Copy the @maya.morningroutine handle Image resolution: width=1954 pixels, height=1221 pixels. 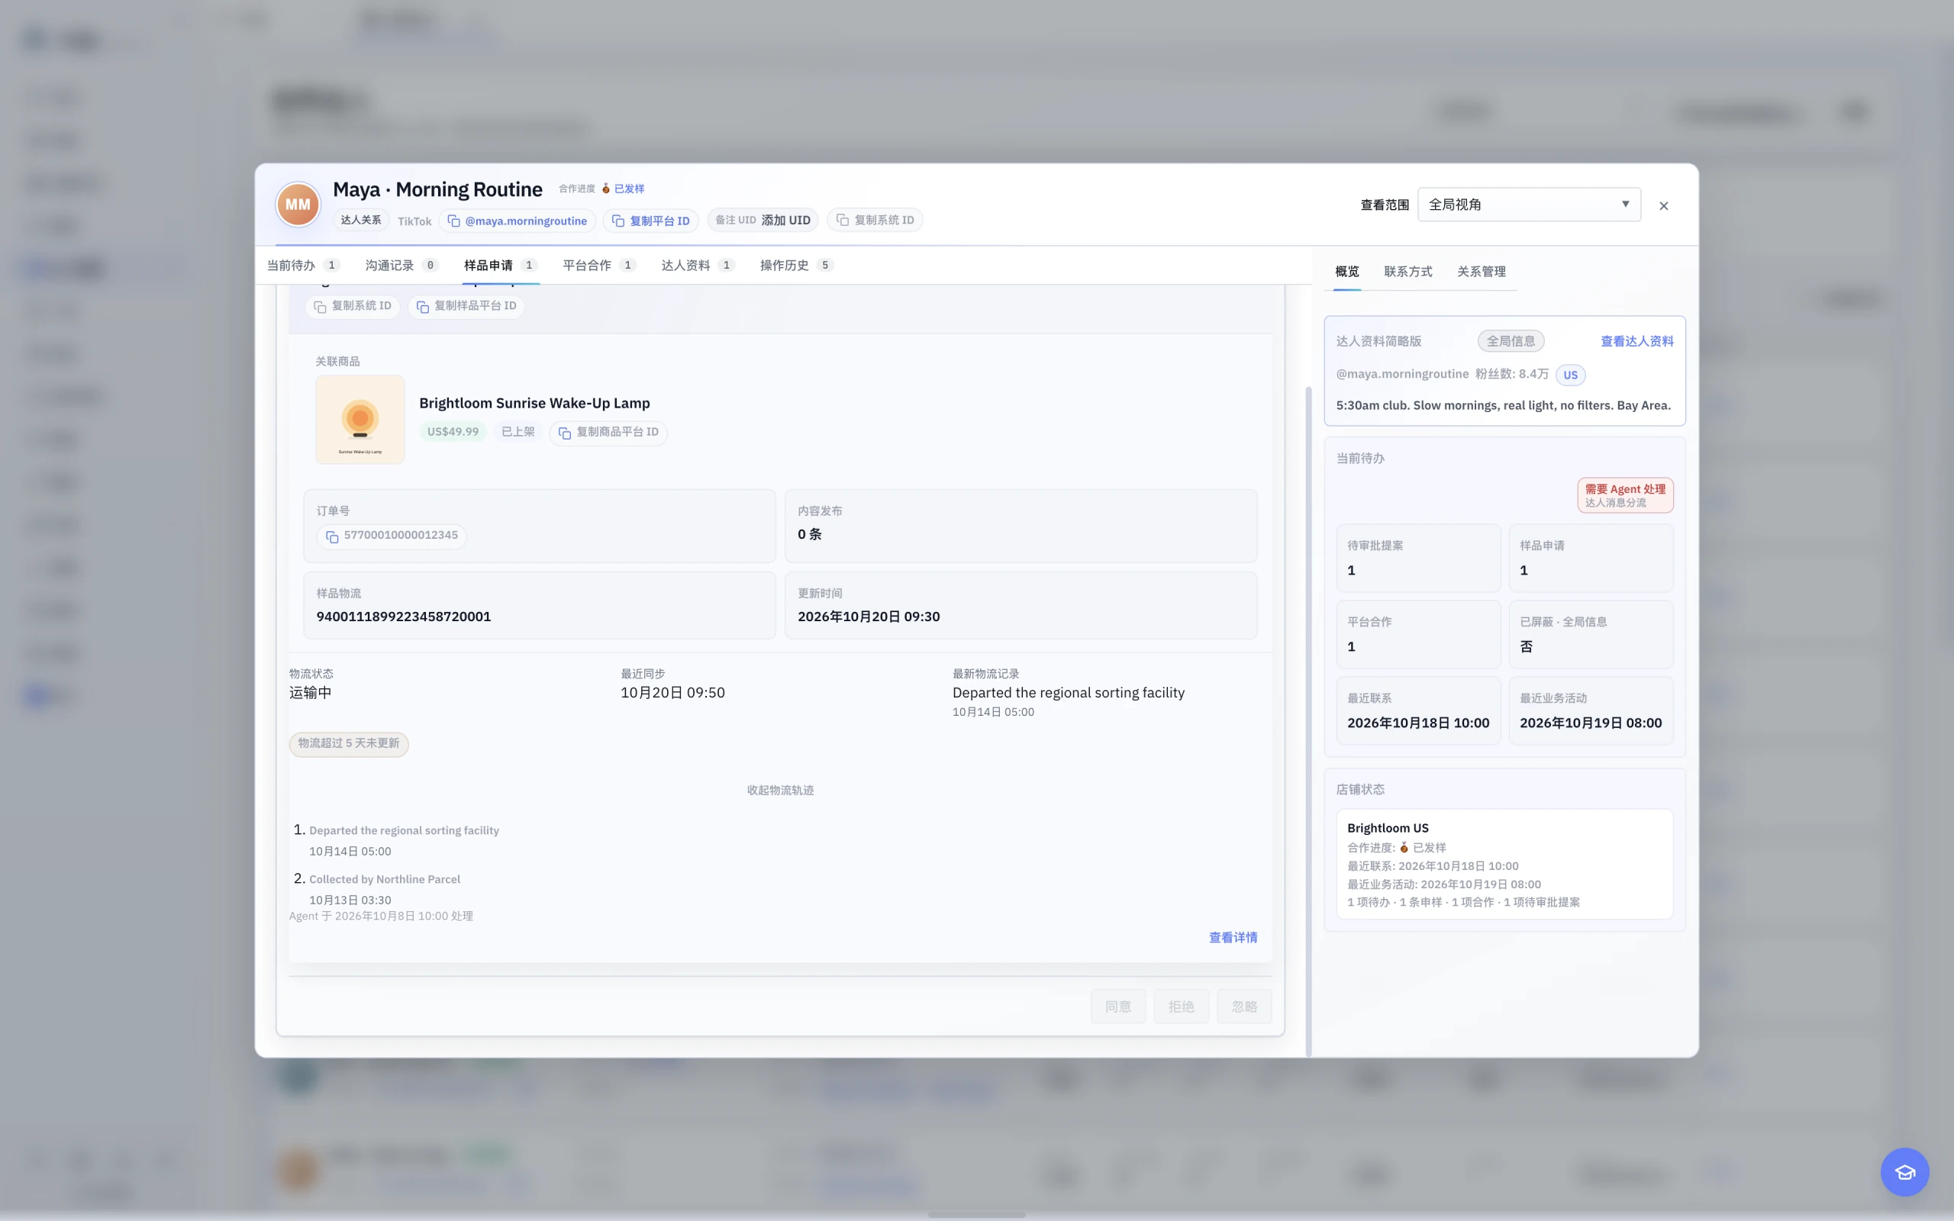coord(518,221)
